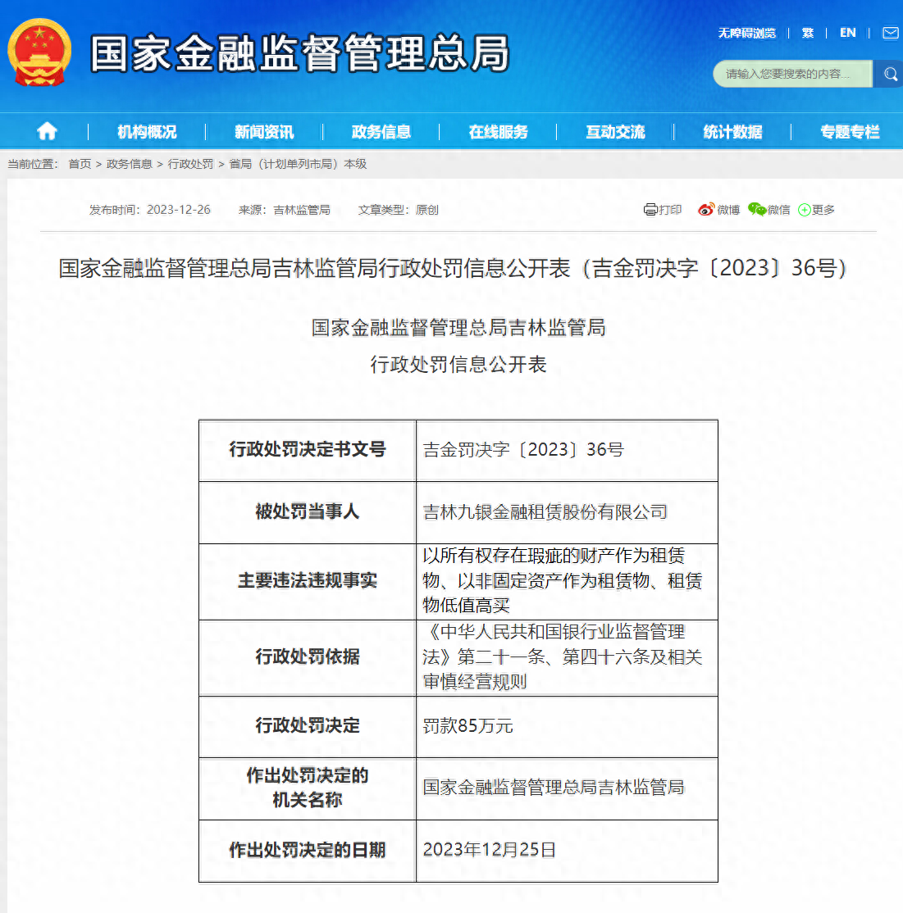903x913 pixels.
Task: Open the 在线服务 navigation menu
Action: pyautogui.click(x=499, y=132)
